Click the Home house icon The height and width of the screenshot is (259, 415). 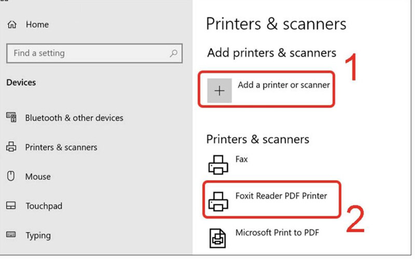(x=12, y=24)
